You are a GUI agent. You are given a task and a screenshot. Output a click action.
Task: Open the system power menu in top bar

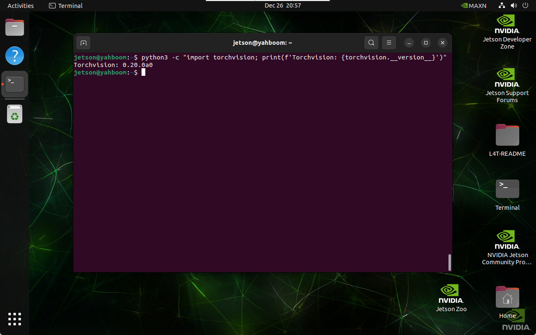pos(525,5)
